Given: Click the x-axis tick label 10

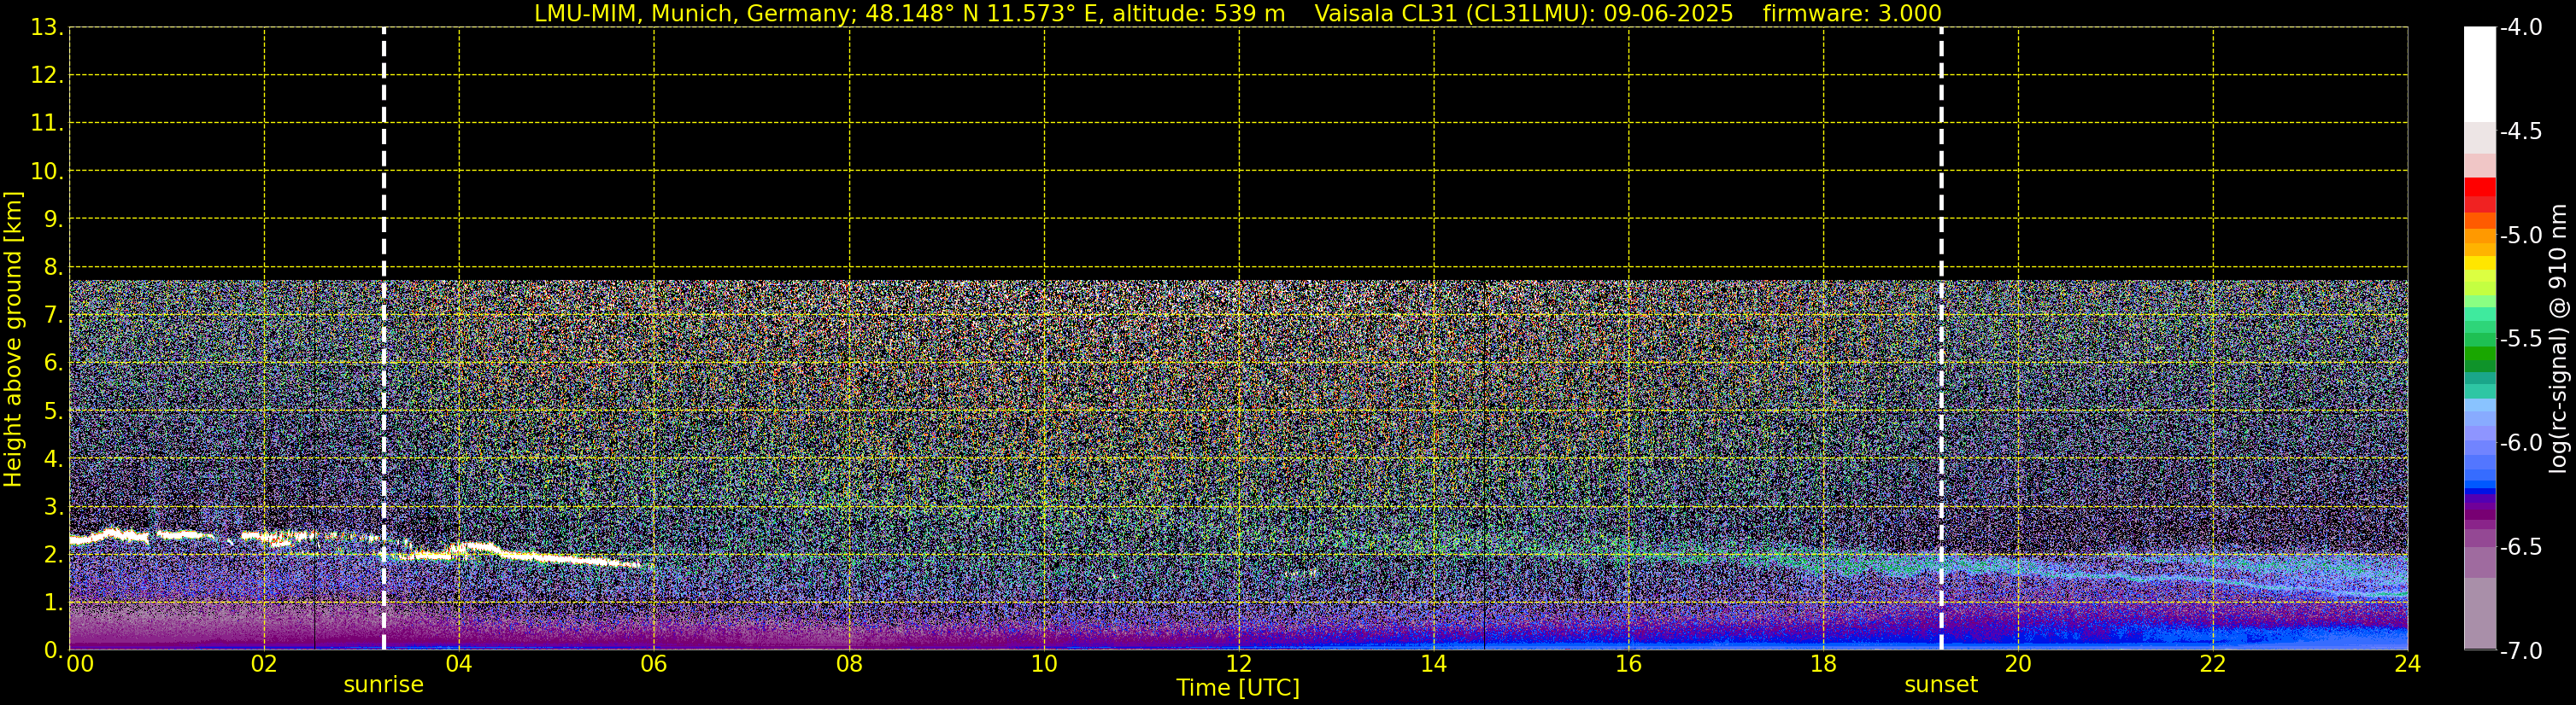Looking at the screenshot, I should click(1044, 664).
